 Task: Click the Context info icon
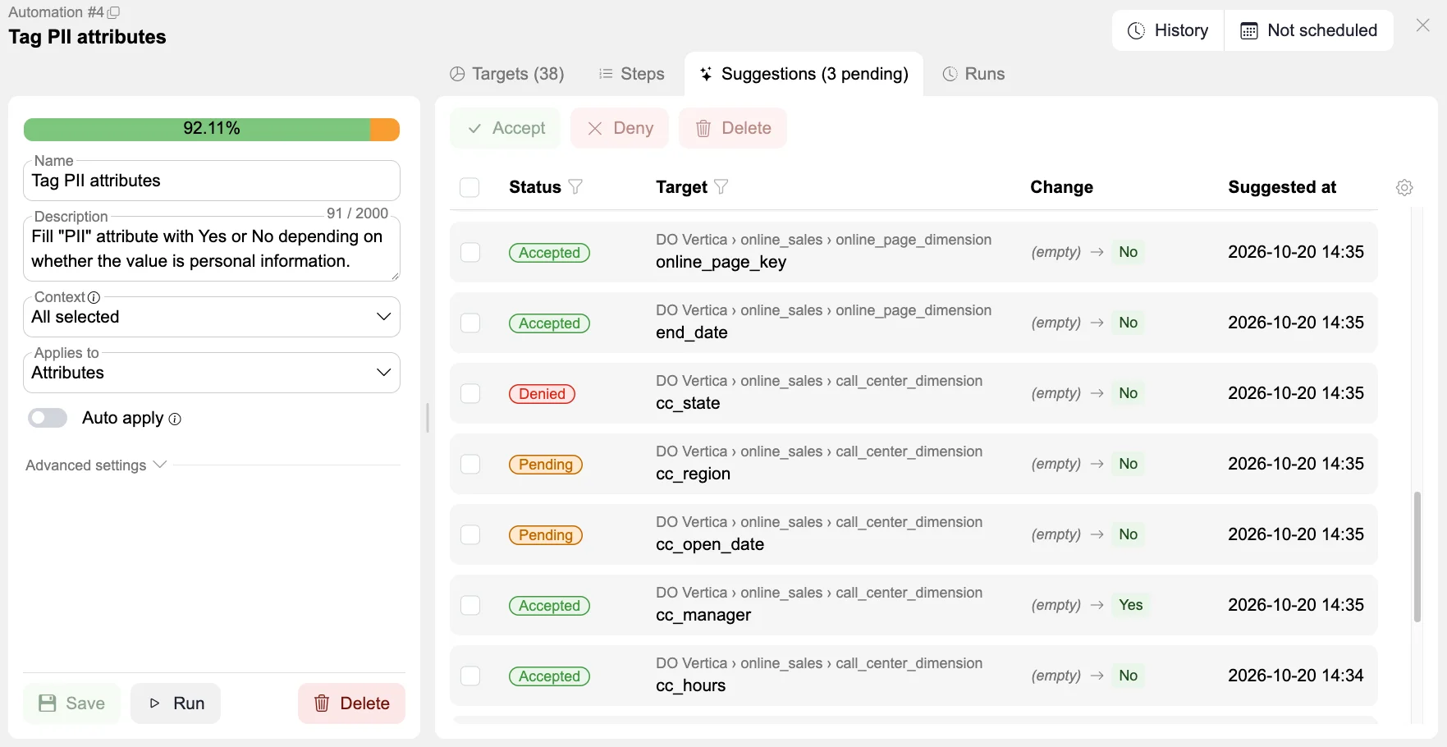(x=94, y=297)
